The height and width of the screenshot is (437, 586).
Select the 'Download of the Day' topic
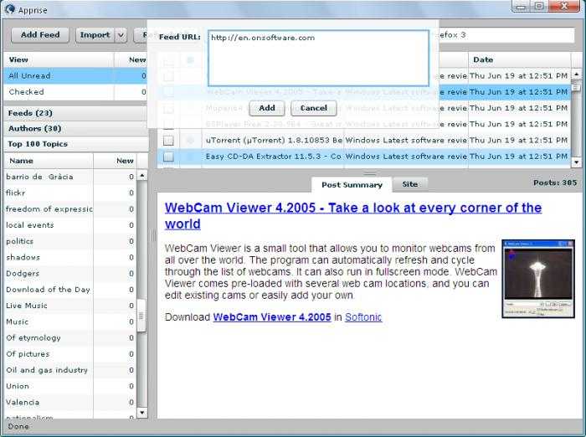tap(70, 290)
